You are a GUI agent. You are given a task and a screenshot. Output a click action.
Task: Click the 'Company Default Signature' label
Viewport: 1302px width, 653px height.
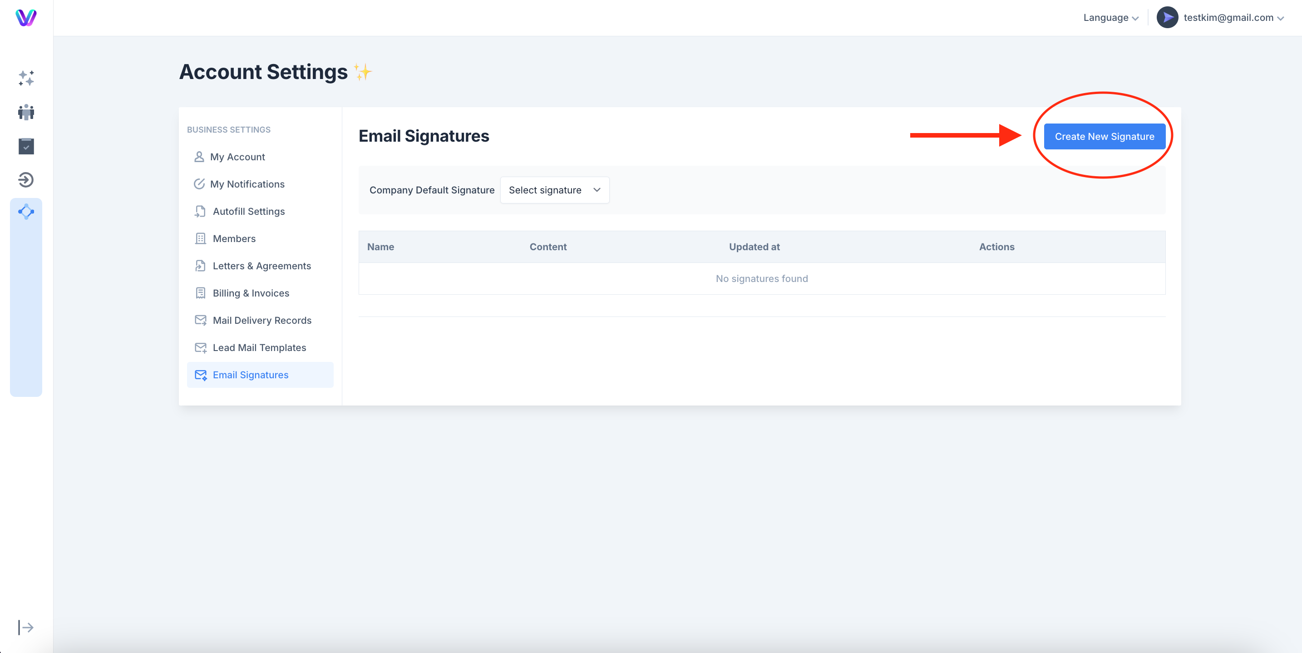pyautogui.click(x=432, y=190)
